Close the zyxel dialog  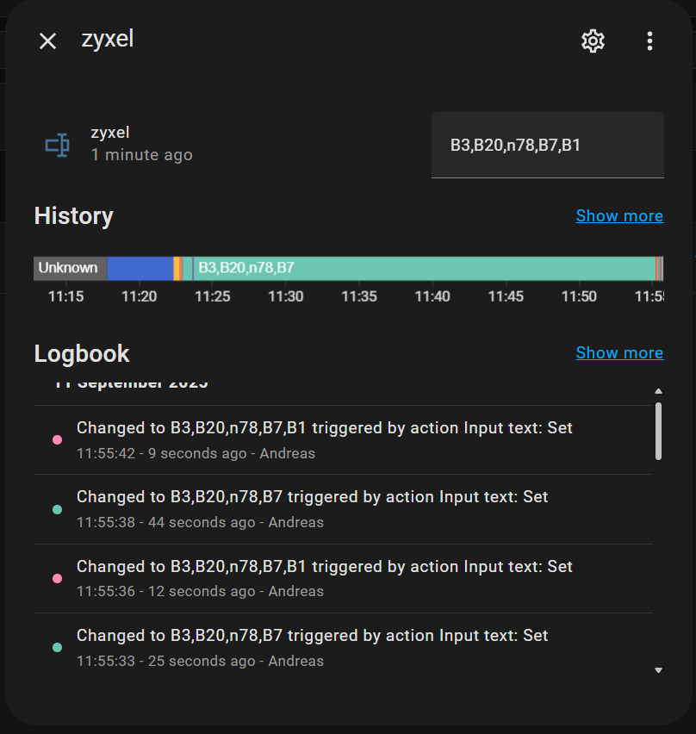pyautogui.click(x=47, y=40)
